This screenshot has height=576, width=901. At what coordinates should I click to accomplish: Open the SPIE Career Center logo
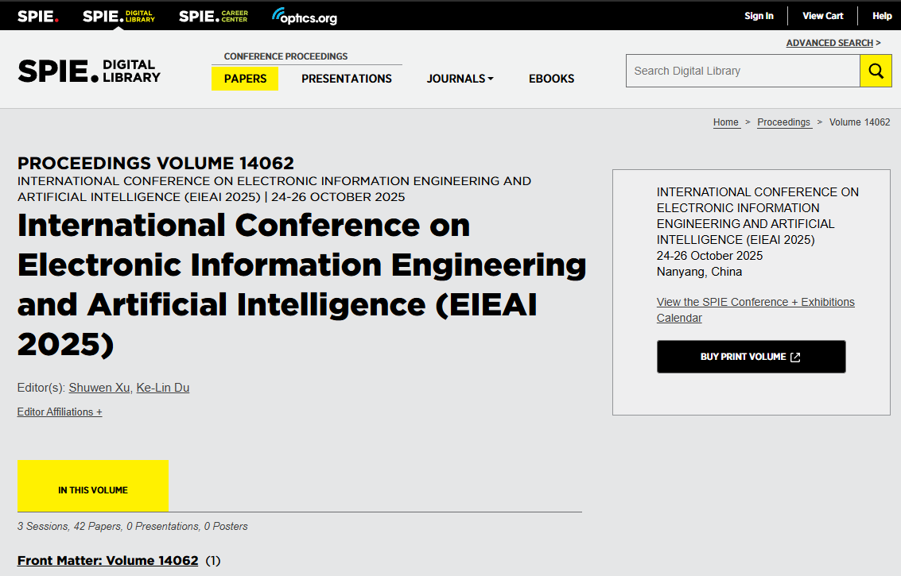pyautogui.click(x=213, y=16)
